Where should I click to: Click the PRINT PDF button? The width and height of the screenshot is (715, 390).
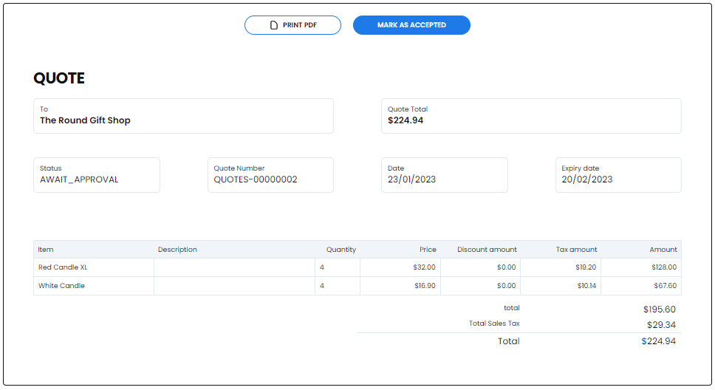[292, 25]
